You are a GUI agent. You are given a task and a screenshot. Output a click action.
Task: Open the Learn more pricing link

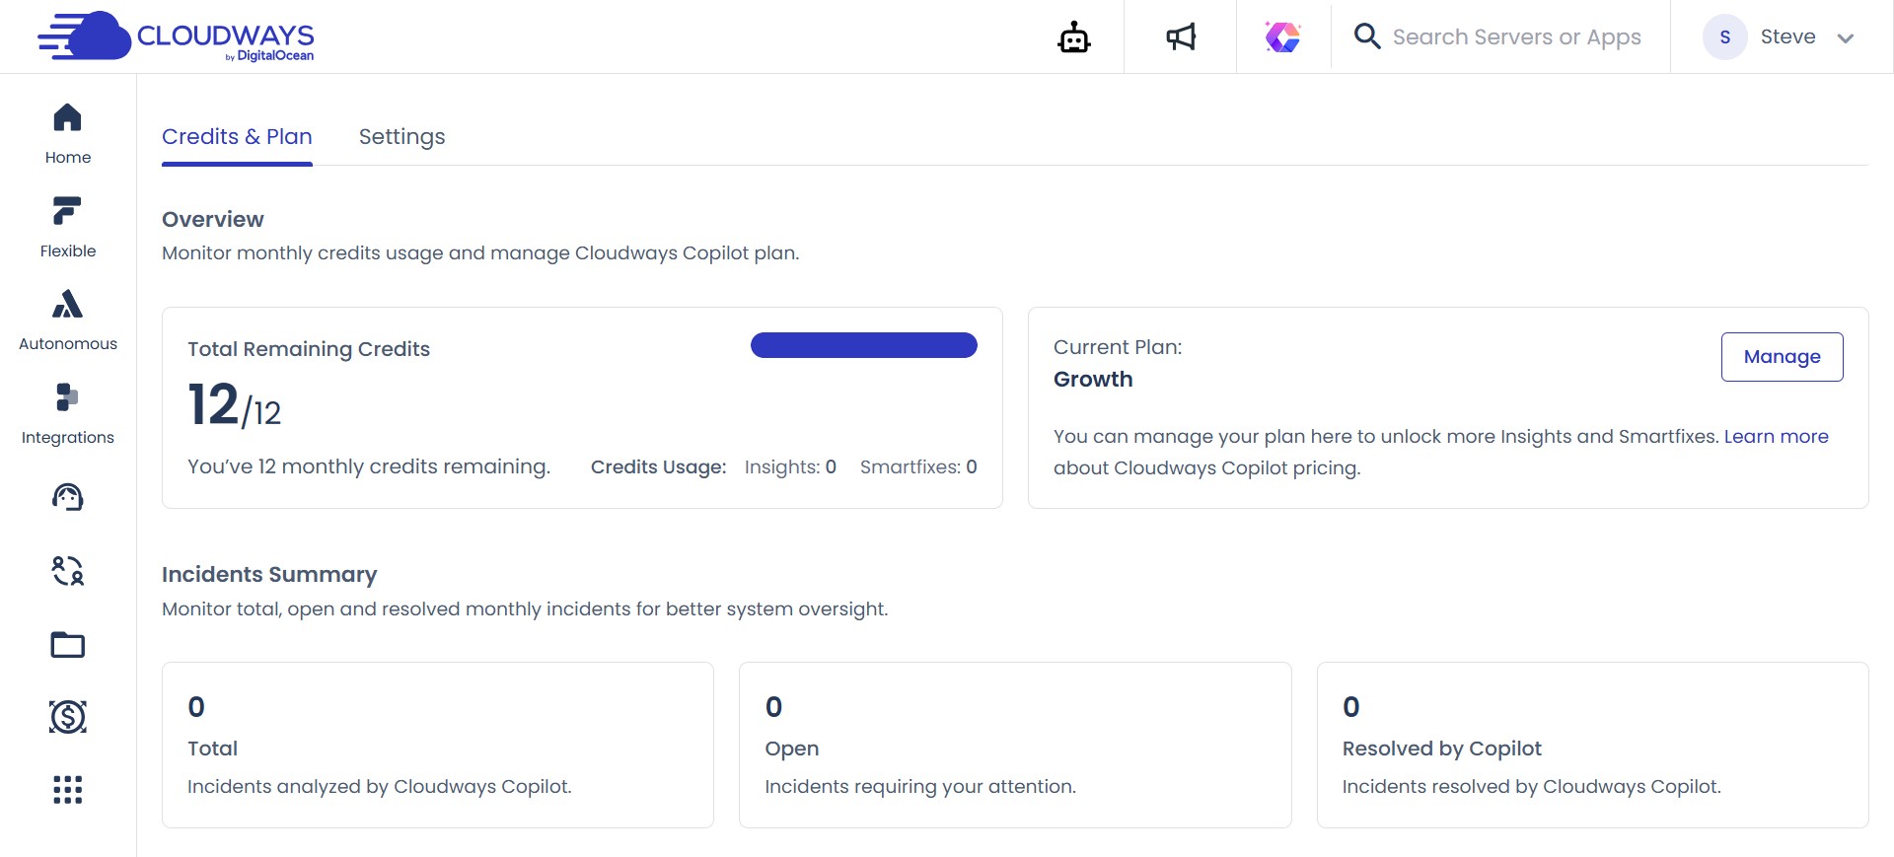click(x=1776, y=436)
